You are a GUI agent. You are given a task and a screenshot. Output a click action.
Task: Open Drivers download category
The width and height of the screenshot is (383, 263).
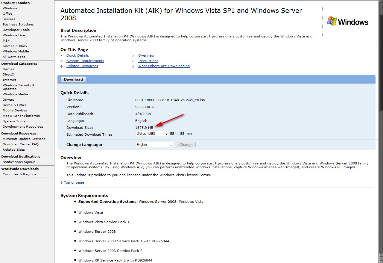[x=8, y=100]
